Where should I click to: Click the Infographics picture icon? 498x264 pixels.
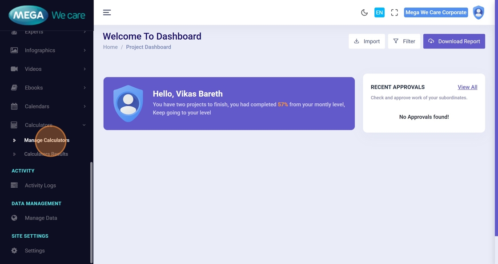(14, 50)
